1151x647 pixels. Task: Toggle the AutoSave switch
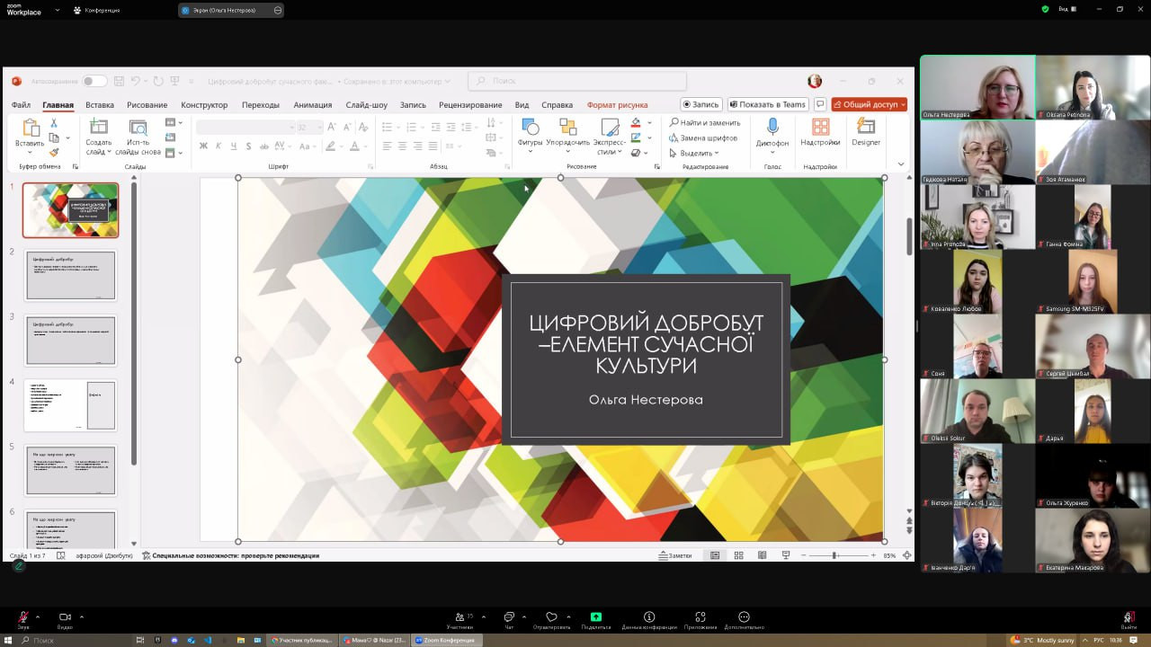(94, 81)
